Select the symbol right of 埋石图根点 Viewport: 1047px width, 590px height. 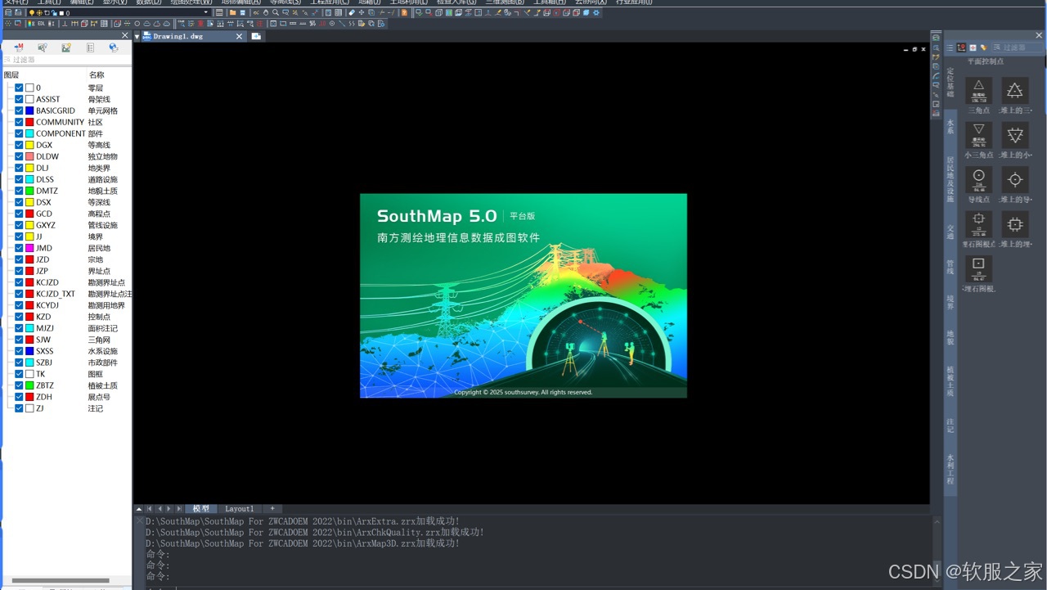(1015, 224)
